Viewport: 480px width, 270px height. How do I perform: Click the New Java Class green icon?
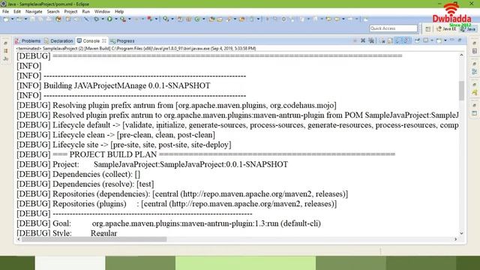tap(197, 19)
